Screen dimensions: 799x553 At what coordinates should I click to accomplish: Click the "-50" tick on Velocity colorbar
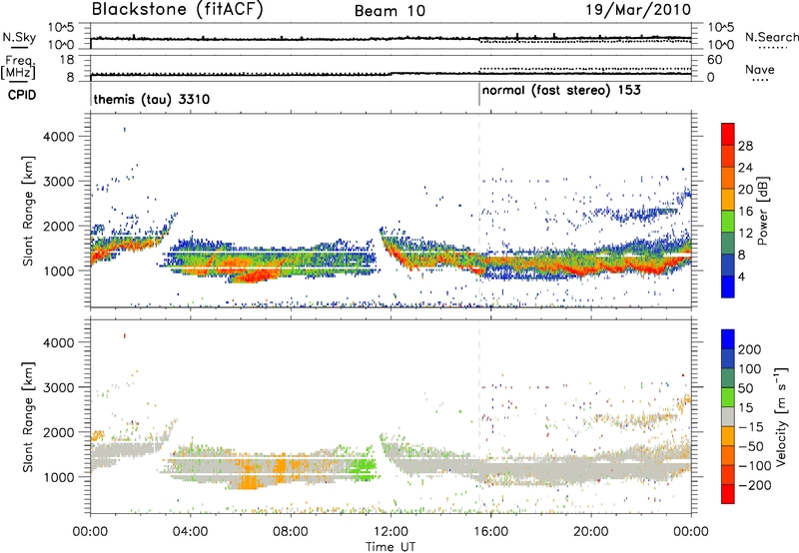751,446
